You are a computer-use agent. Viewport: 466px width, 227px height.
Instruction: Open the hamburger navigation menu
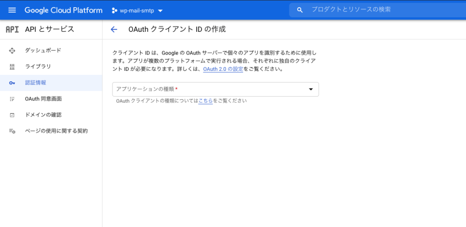coord(12,10)
